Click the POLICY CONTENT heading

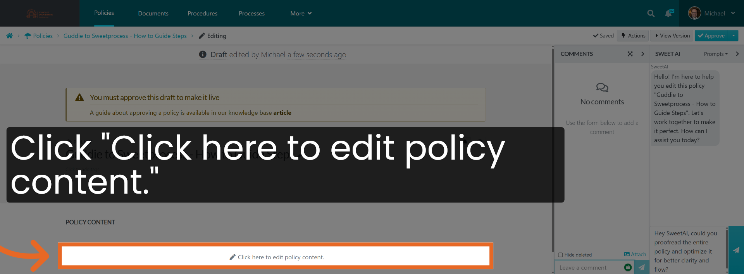[90, 222]
